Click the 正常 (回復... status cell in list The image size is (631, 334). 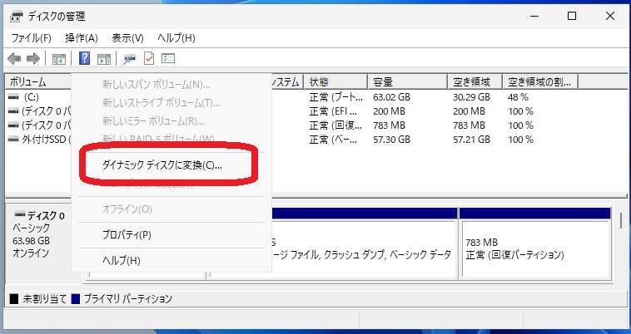(x=335, y=125)
